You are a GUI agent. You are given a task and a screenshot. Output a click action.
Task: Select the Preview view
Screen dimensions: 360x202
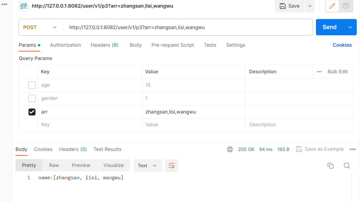pos(81,165)
